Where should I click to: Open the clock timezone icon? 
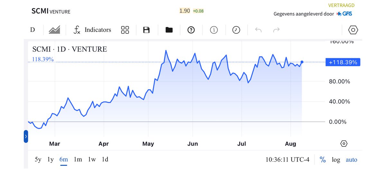pos(236,30)
